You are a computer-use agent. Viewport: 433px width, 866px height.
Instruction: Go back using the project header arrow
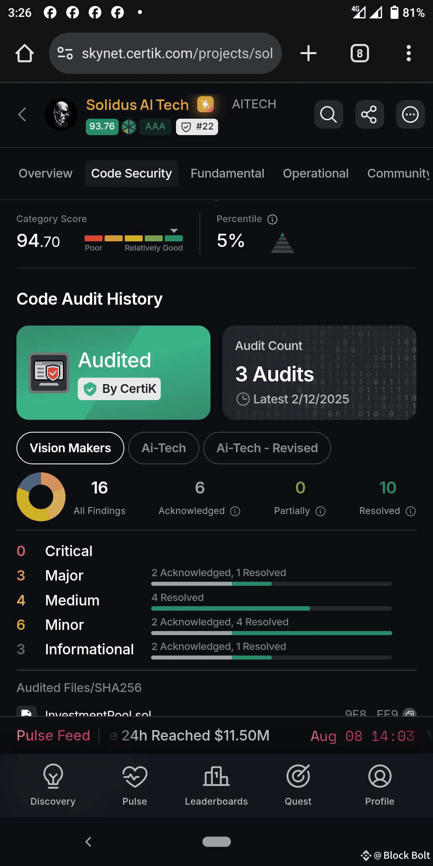click(x=22, y=115)
